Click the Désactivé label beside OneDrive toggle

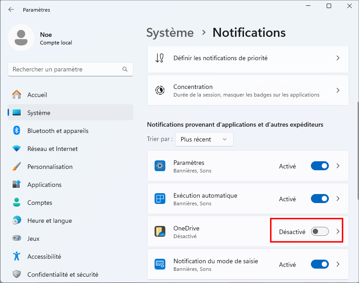click(292, 232)
